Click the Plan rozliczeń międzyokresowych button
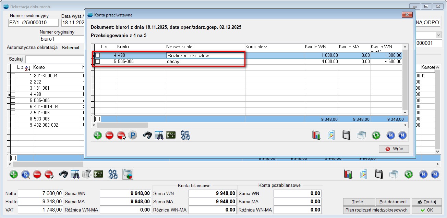Screen dimensions: 447x218 coord(376,210)
